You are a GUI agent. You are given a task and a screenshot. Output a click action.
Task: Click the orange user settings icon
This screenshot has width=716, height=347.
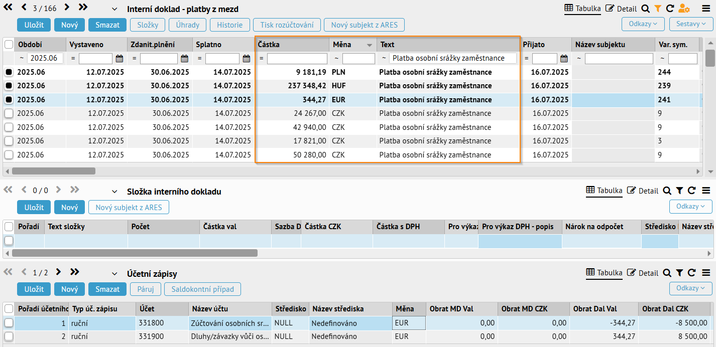[684, 9]
